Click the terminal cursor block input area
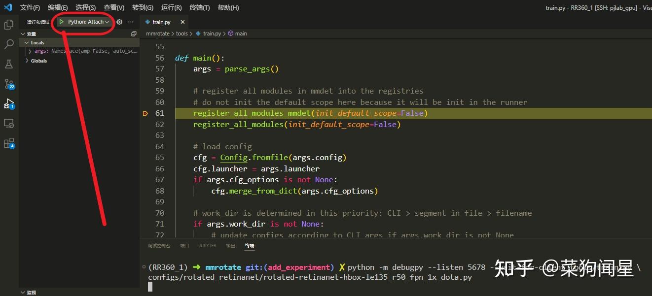The image size is (652, 296). (x=149, y=286)
